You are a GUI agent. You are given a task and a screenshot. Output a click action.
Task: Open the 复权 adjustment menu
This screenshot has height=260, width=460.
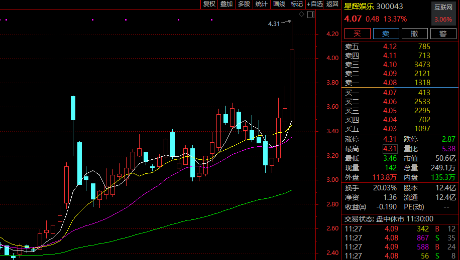(x=209, y=4)
